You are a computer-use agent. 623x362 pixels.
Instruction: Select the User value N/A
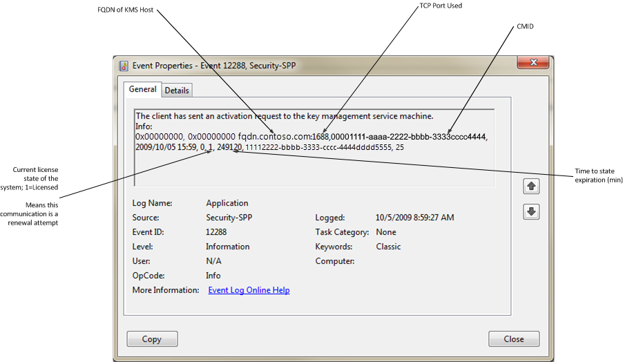[213, 261]
